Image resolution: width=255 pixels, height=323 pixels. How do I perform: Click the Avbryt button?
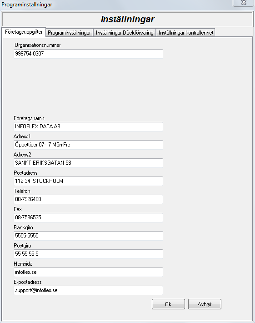pos(205,304)
